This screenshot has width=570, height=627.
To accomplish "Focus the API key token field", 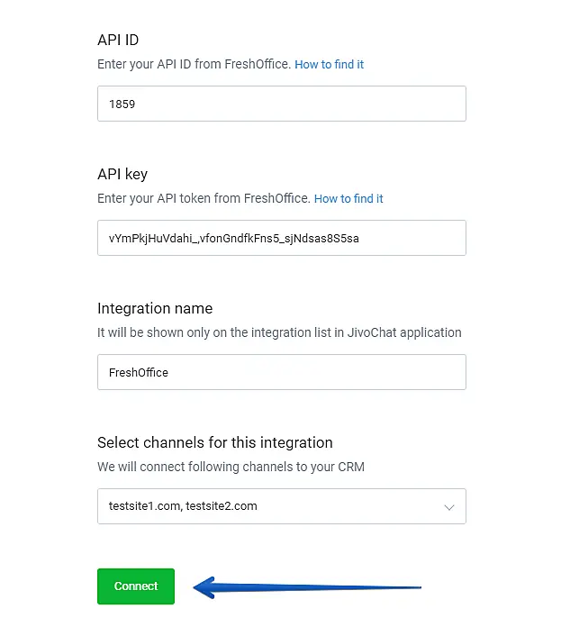I will [x=281, y=238].
